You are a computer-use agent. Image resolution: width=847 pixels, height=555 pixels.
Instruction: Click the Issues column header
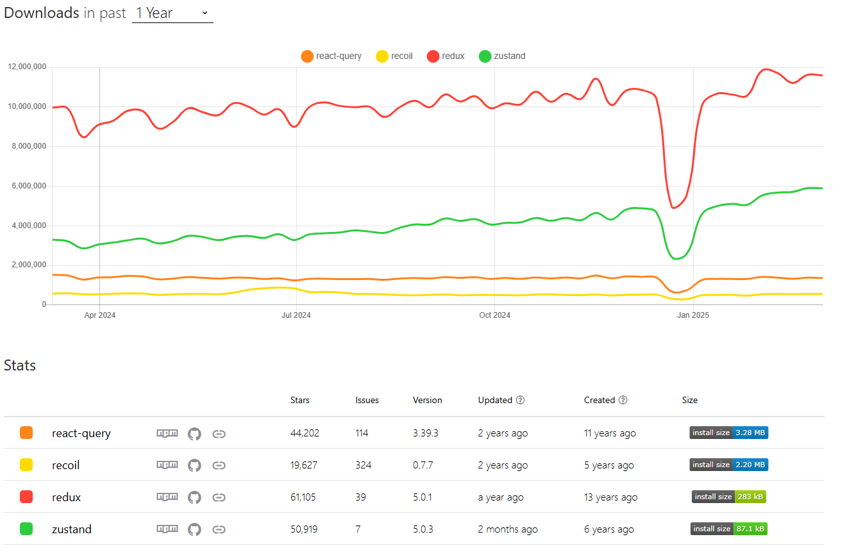tap(367, 400)
